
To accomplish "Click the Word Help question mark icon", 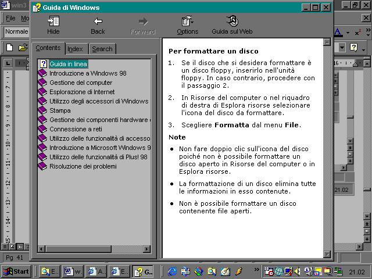I will (353, 48).
